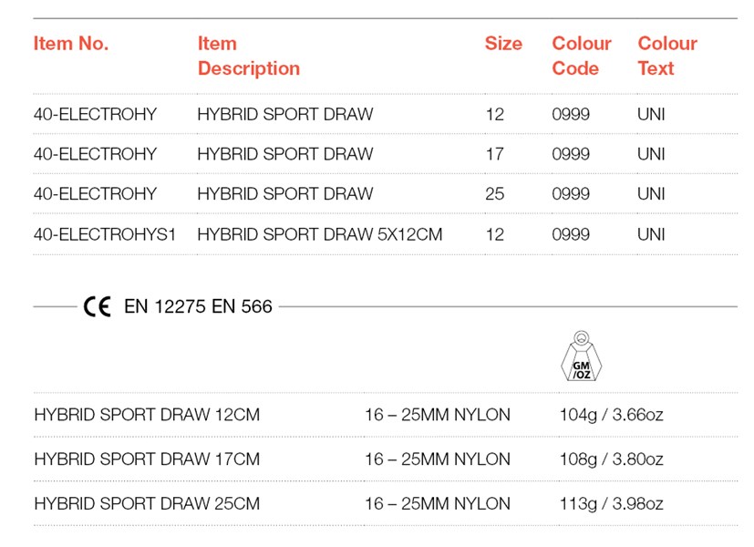
Task: Select the HYBRID SPORT DRAW 25CM row label
Action: point(147,504)
